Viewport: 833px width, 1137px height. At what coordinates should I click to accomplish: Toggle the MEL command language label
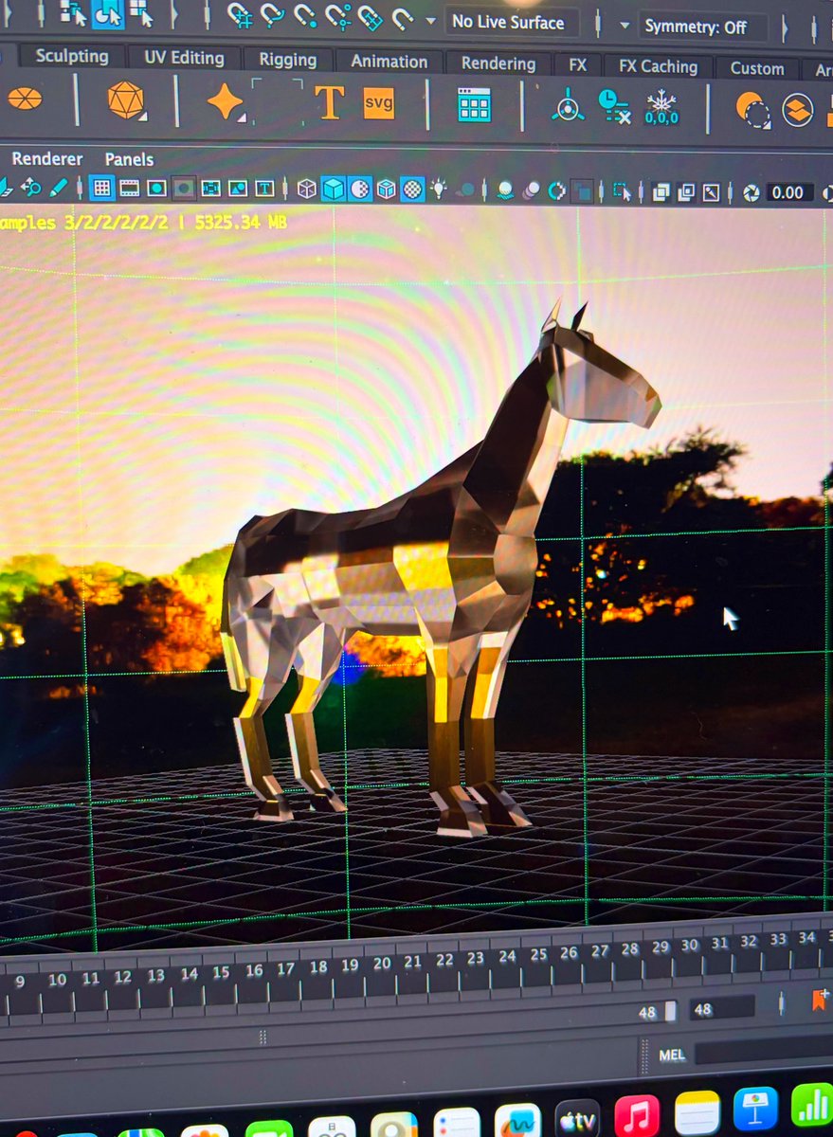click(x=672, y=1055)
